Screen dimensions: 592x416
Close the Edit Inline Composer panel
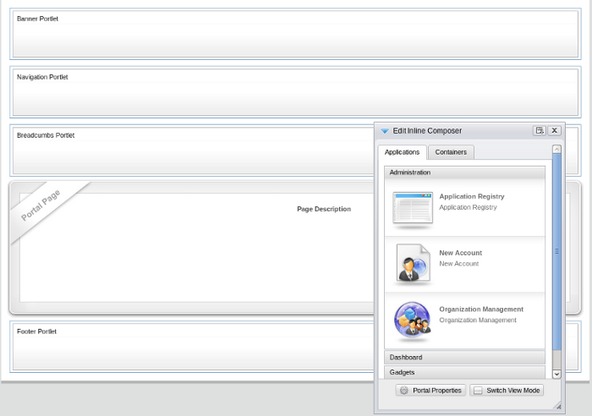pyautogui.click(x=554, y=130)
